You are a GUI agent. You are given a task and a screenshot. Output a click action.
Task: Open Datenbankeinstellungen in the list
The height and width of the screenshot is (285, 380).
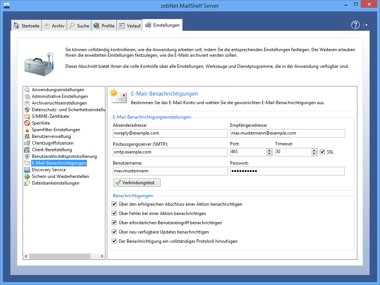pos(56,183)
